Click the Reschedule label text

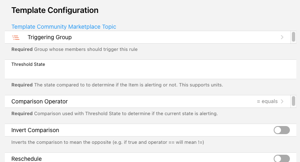coord(26,159)
